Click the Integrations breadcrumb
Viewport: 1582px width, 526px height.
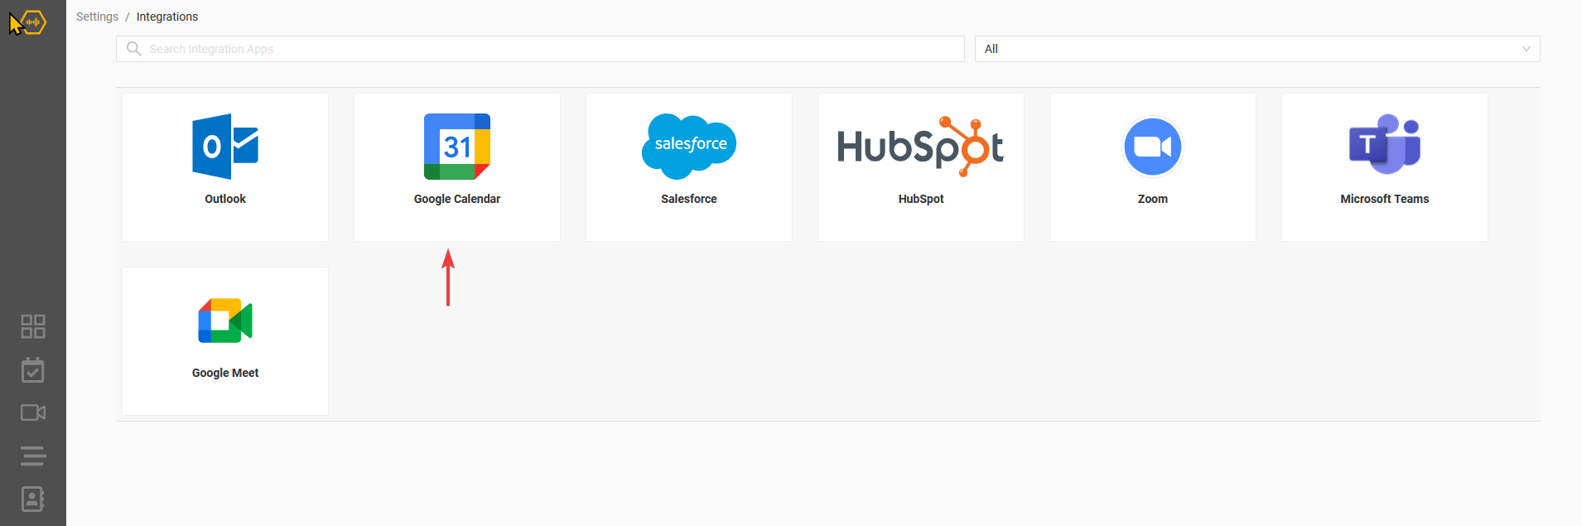point(167,17)
